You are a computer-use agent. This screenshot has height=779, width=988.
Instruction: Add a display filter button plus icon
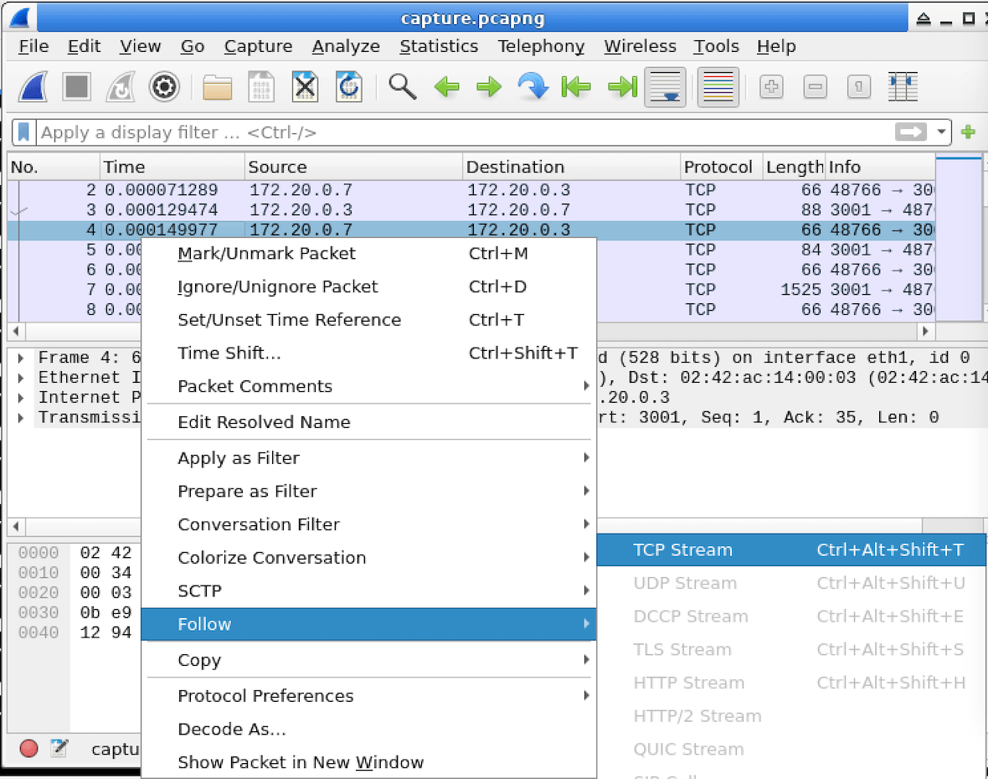click(968, 132)
